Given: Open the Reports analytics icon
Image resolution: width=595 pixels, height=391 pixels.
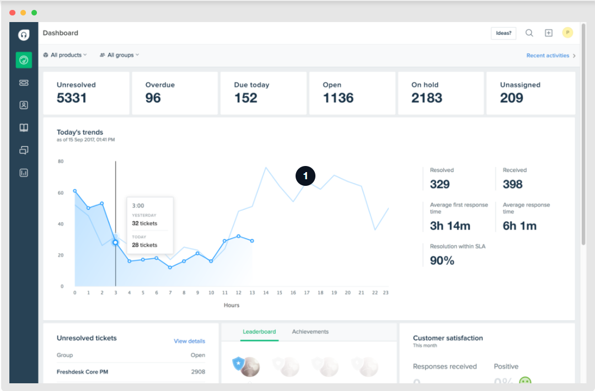Looking at the screenshot, I should (24, 173).
